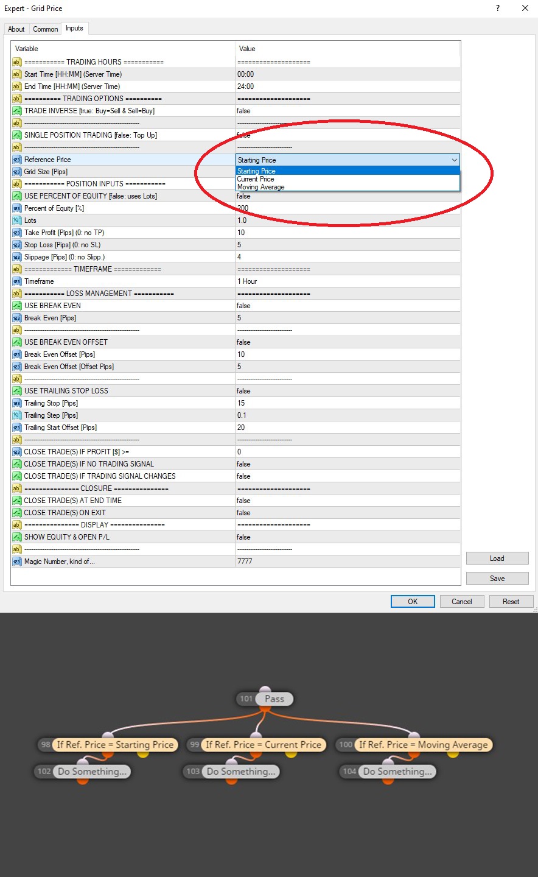The image size is (538, 877).
Task: Click the icon beside Stop Loss [Pips]
Action: pos(17,245)
